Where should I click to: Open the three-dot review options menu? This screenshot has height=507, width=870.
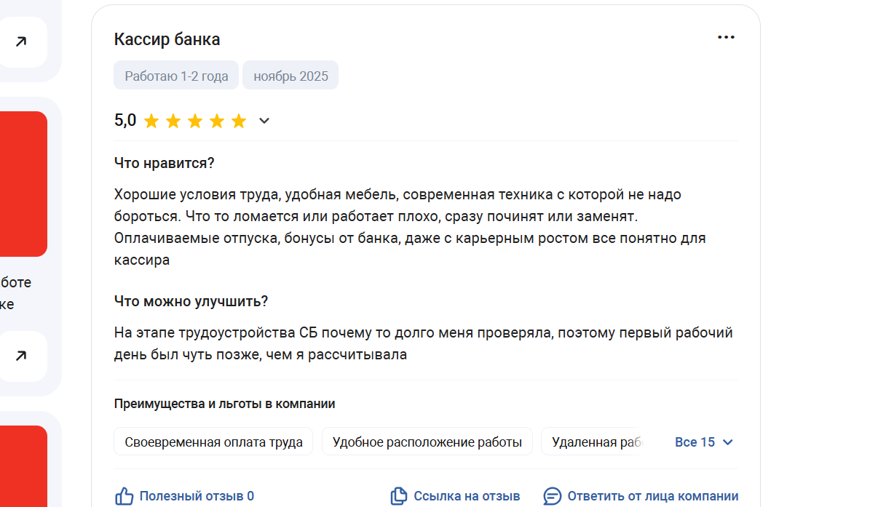tap(726, 37)
